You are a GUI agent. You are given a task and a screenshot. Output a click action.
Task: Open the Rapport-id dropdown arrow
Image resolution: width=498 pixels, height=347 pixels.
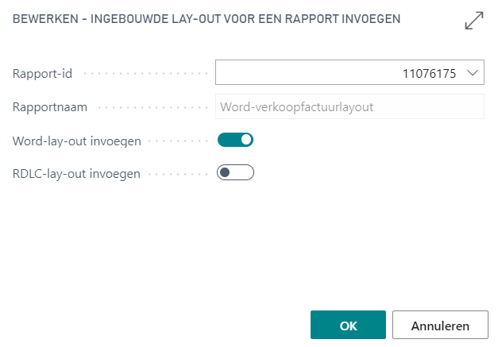(x=472, y=74)
